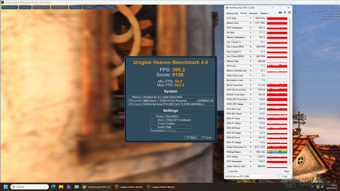Image resolution: width=340 pixels, height=191 pixels.
Task: Open the Environment option in Heaven toolbar
Action: (x=41, y=7)
